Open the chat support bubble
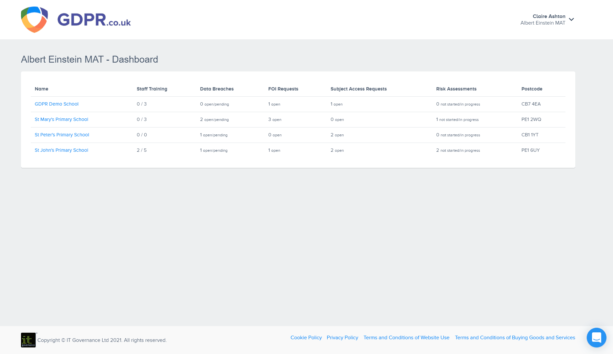The height and width of the screenshot is (354, 613). 597,338
